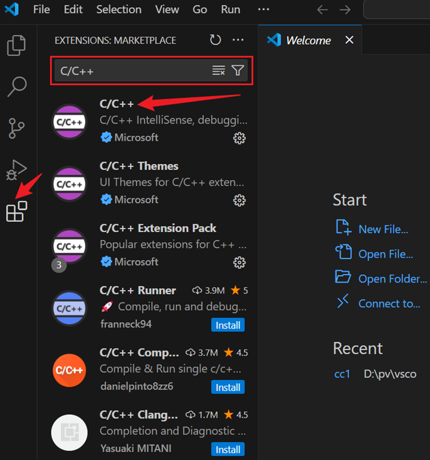Click the danielpinto8zz6 publisher name

tap(137, 386)
